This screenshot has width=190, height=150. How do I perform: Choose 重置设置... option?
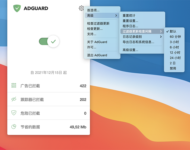point(142,21)
